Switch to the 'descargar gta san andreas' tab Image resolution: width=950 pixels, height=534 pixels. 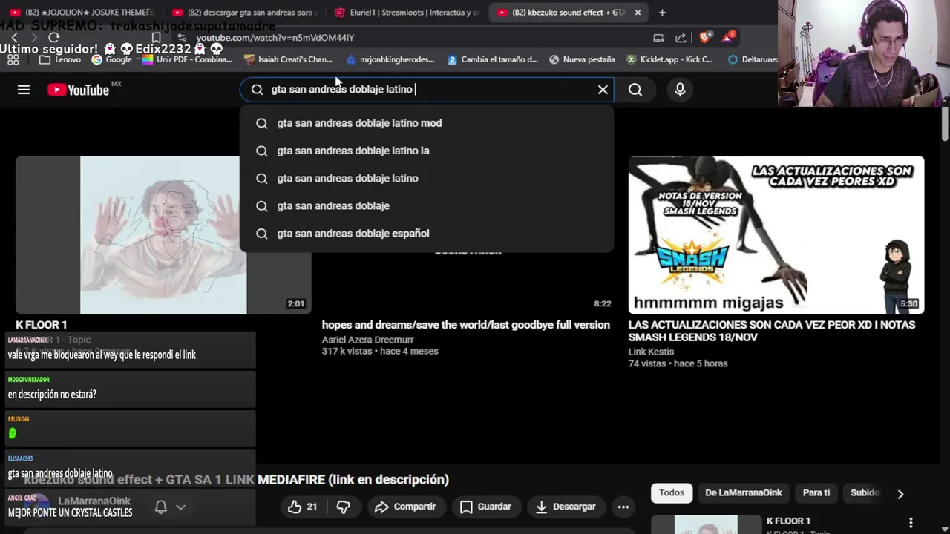(245, 13)
